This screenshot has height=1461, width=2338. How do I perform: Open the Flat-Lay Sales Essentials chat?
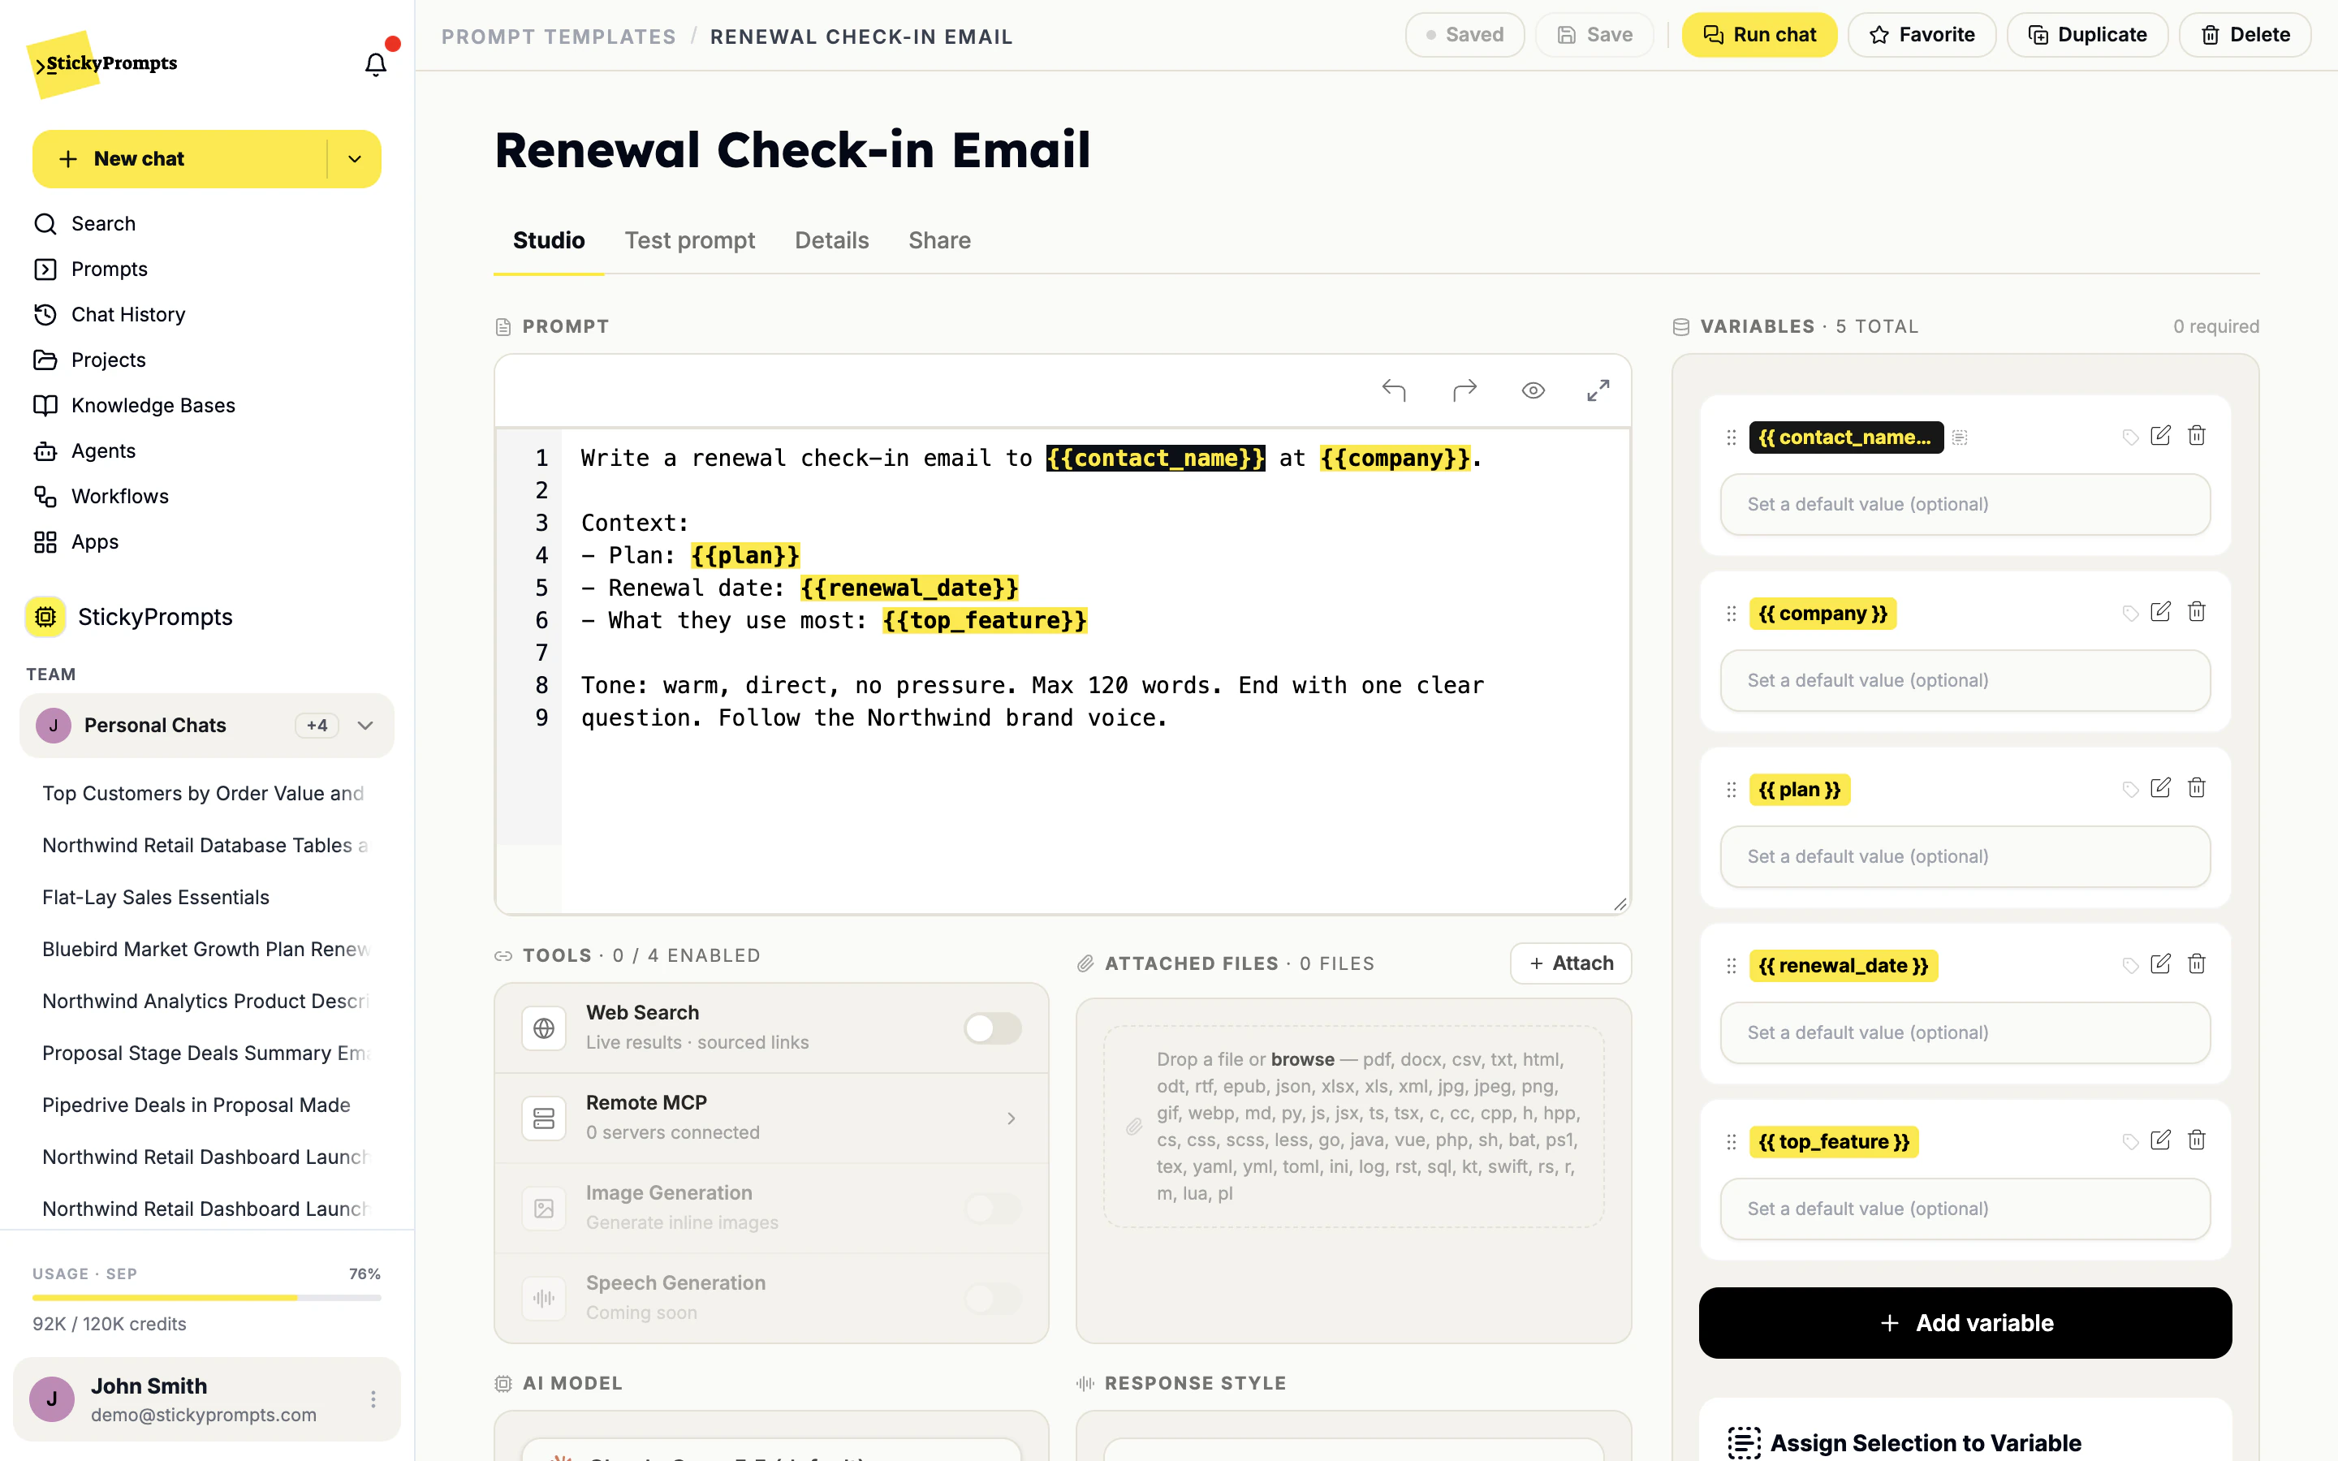point(156,897)
